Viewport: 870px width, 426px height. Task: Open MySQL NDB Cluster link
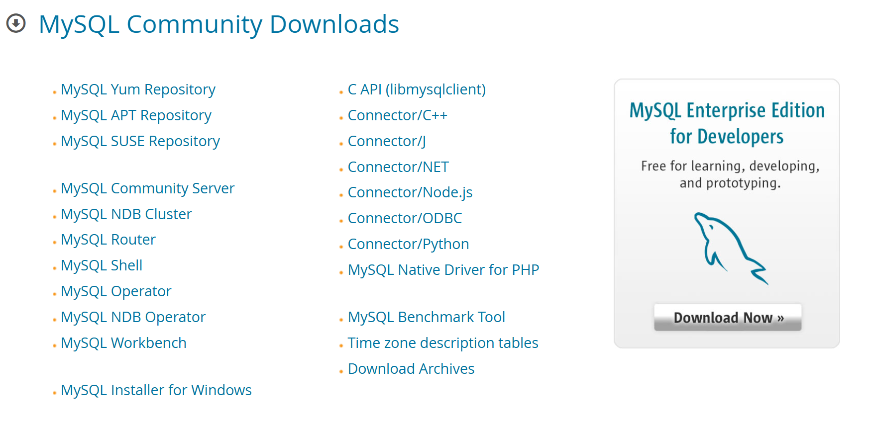click(x=126, y=214)
